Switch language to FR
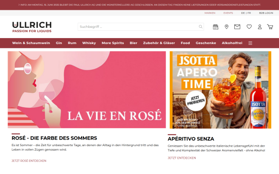279x174 pixels. tap(249, 13)
